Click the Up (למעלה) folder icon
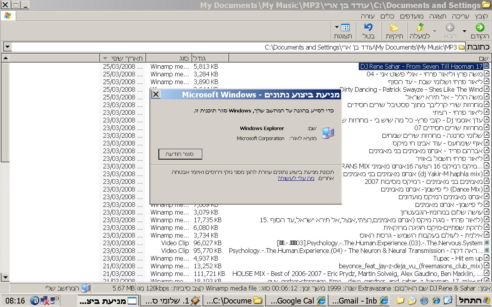Image resolution: width=492 pixels, height=307 pixels. pyautogui.click(x=420, y=27)
